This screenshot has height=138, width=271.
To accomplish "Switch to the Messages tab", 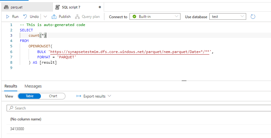I will tap(33, 86).
